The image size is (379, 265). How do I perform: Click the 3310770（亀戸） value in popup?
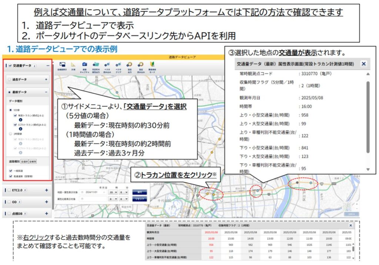(x=317, y=74)
